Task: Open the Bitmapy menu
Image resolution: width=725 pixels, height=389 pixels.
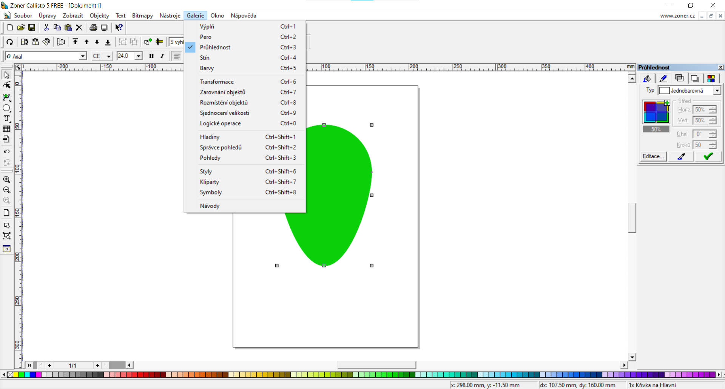Action: (142, 15)
